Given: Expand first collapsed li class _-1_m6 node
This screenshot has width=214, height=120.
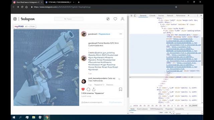Looking at the screenshot, I should [x=157, y=88].
